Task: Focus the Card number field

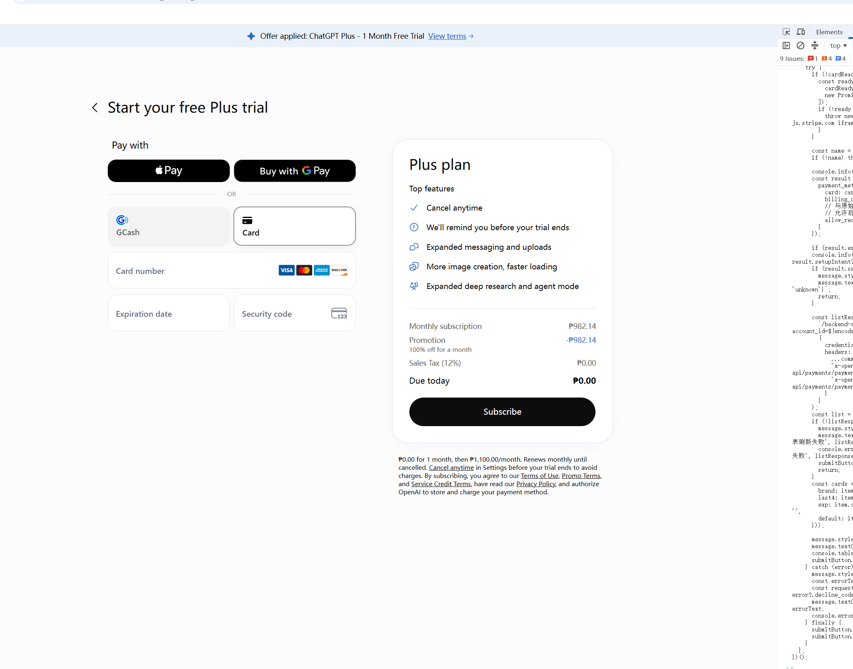Action: click(x=232, y=271)
